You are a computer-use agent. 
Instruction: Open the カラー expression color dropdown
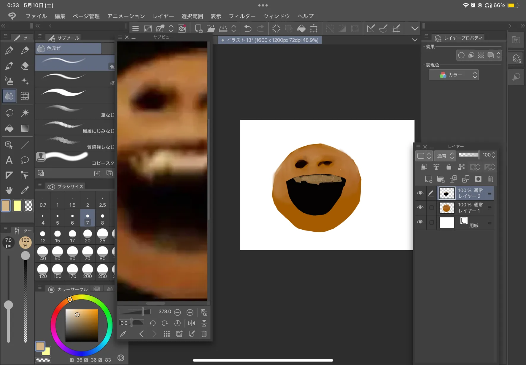453,75
